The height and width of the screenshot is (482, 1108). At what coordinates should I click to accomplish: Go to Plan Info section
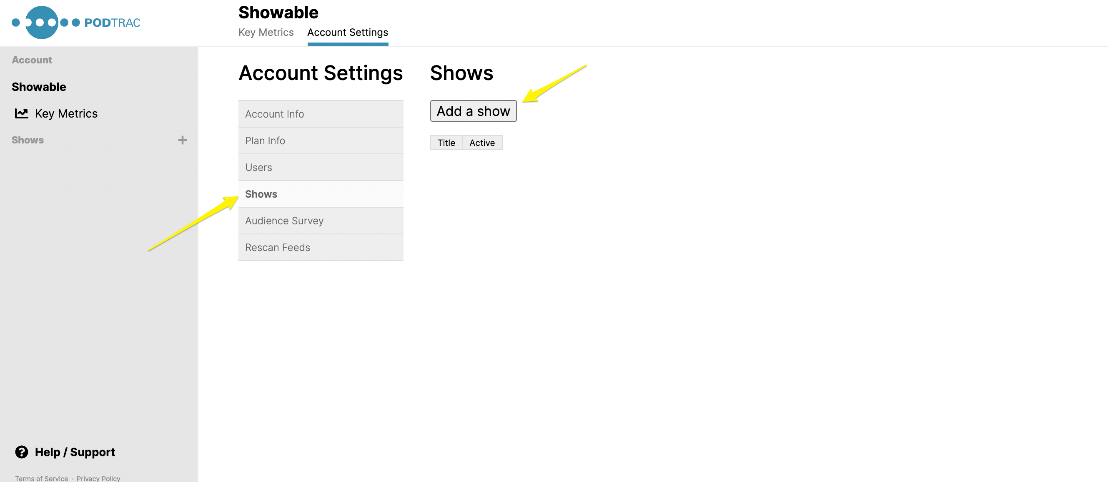point(321,141)
